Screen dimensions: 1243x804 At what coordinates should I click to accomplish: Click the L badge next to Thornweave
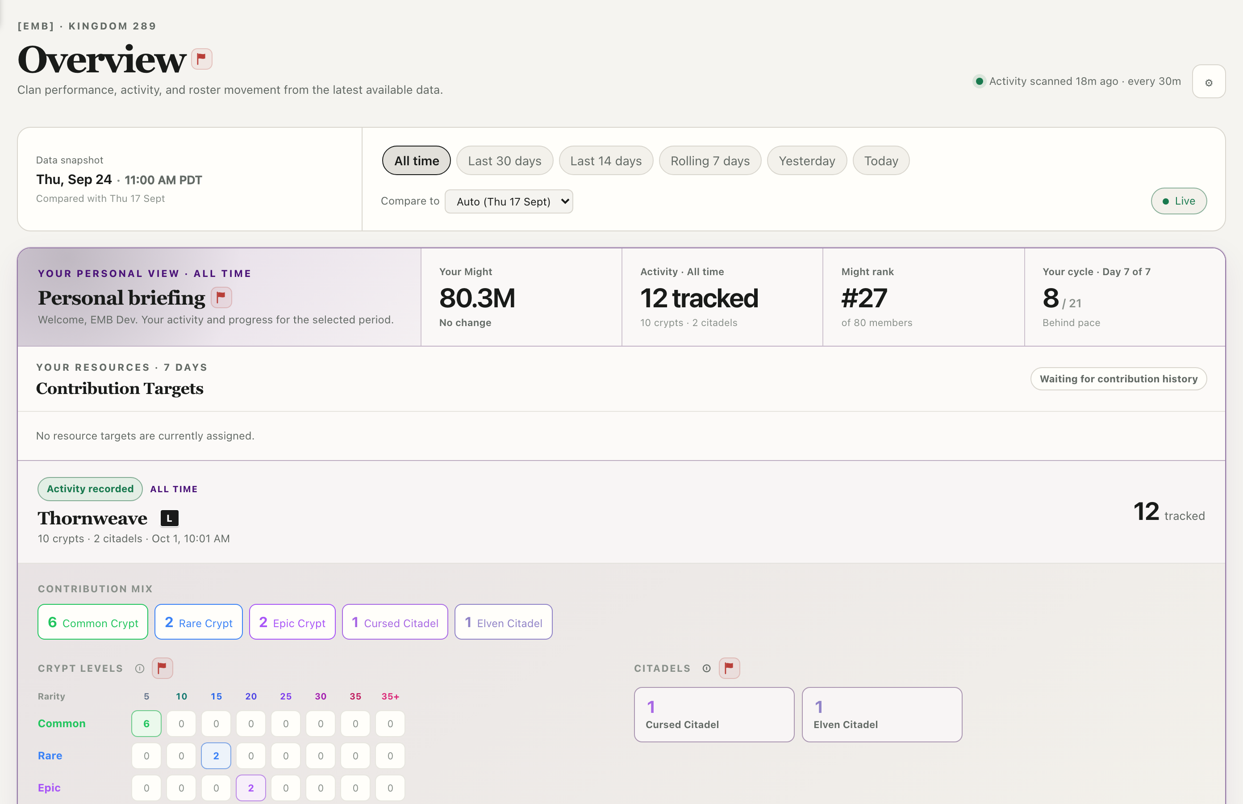tap(169, 519)
